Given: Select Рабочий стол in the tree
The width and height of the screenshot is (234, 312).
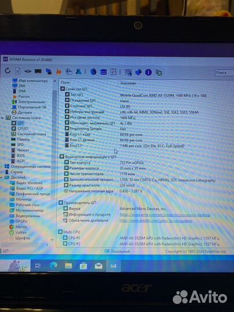Looking at the screenshot, I should (x=28, y=205).
